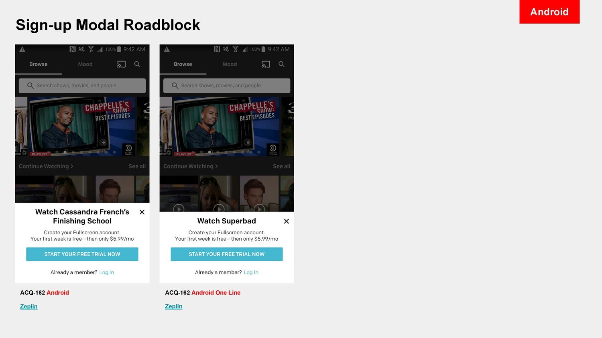This screenshot has height=338, width=602.
Task: Select the active carousel dot on left banner
Action: coord(65,152)
